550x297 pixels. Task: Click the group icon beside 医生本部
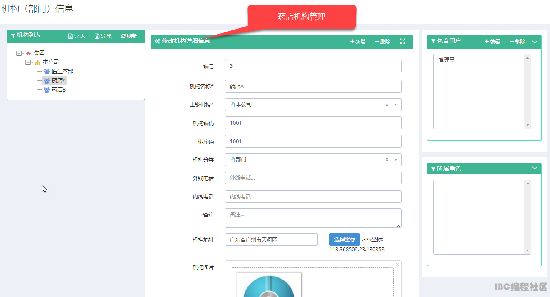(47, 72)
